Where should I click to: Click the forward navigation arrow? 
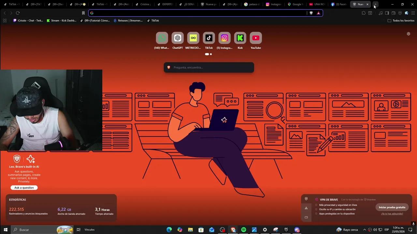11,13
